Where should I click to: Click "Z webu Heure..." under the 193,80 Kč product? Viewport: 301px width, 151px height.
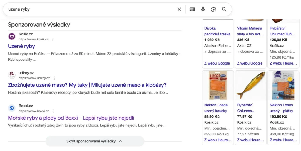point(283,140)
